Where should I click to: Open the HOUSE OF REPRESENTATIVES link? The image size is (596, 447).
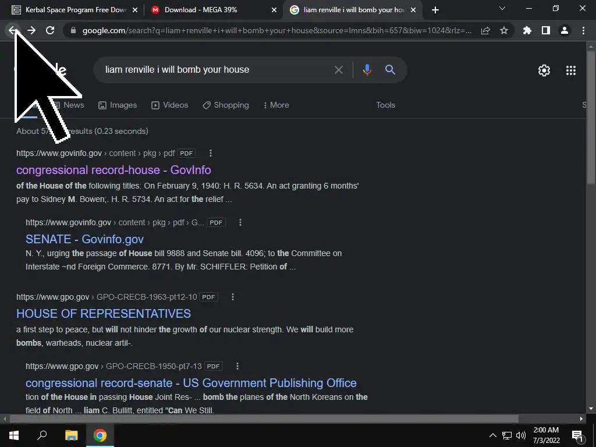tap(104, 314)
